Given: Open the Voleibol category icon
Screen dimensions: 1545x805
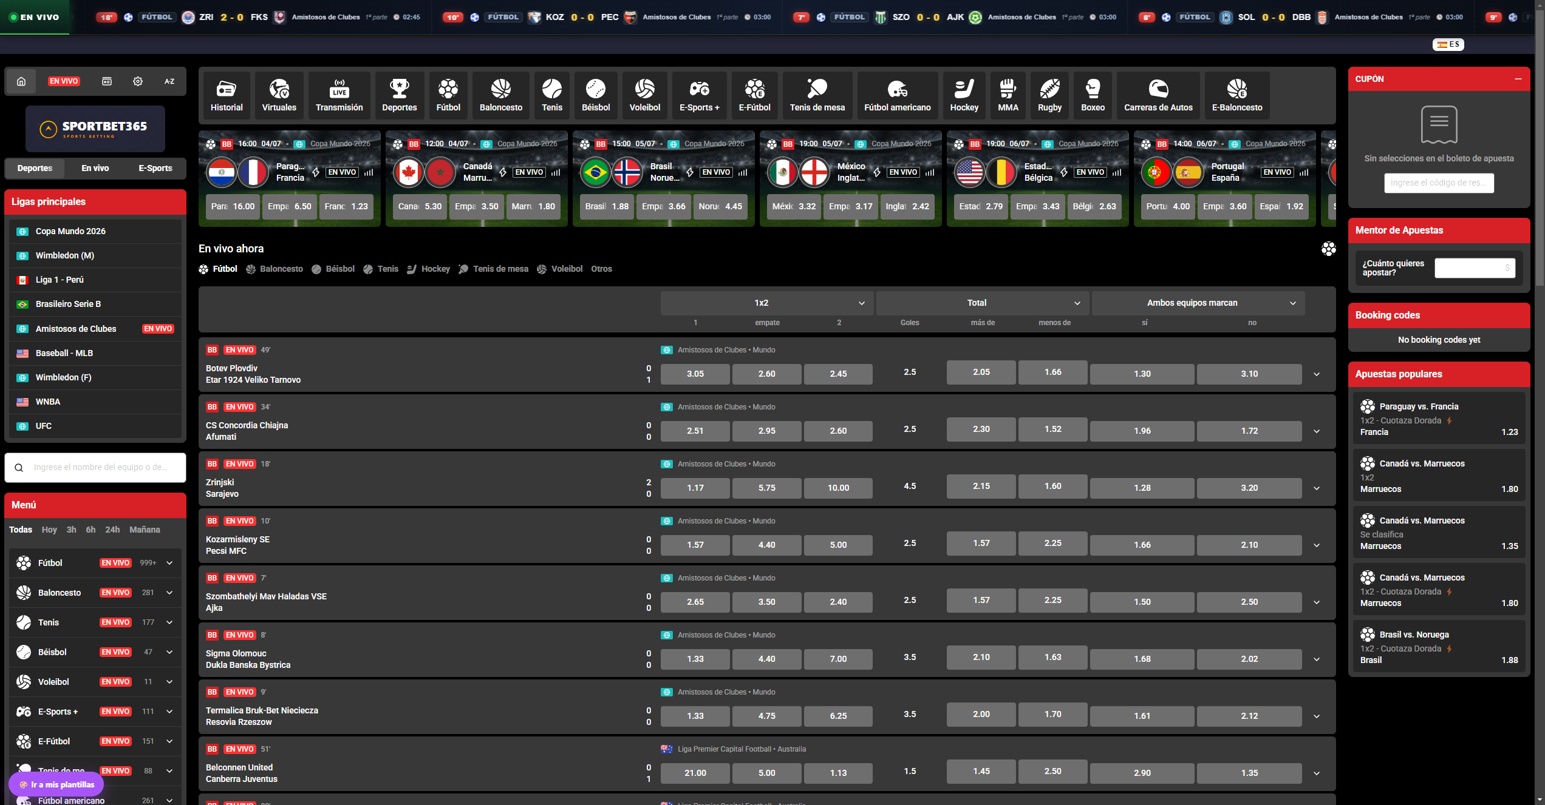Looking at the screenshot, I should (x=645, y=96).
